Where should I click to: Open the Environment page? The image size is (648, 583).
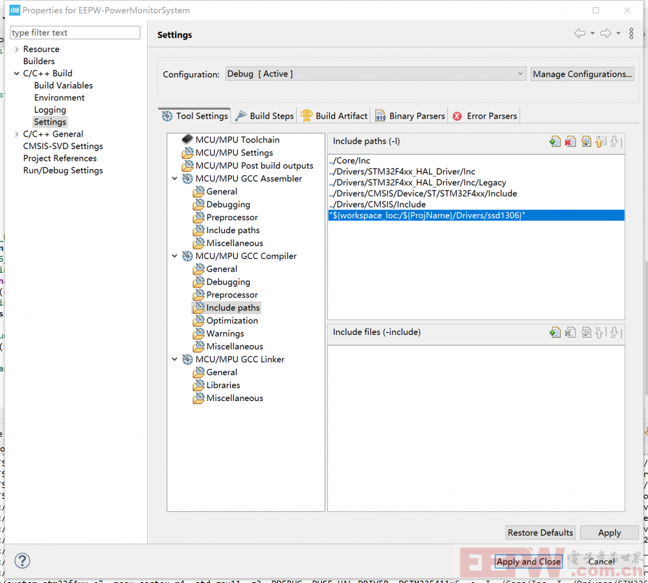coord(59,98)
